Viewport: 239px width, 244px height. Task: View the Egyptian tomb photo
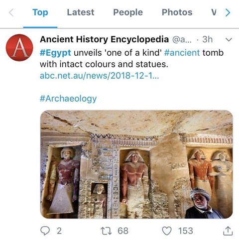[136, 164]
